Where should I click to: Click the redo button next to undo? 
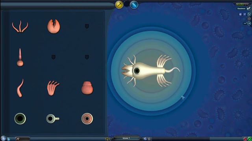(149, 139)
